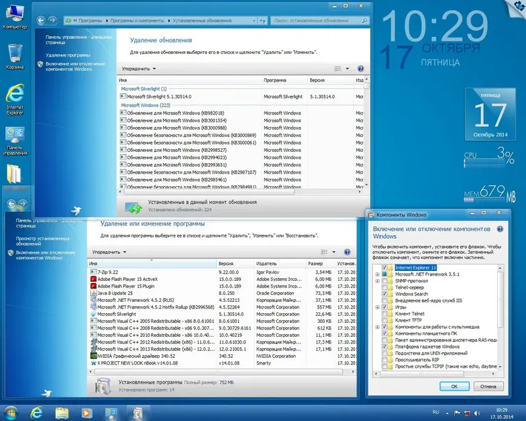This screenshot has height=421, width=526.
Task: Uncheck Windows gadget platform component
Action: tap(385, 347)
